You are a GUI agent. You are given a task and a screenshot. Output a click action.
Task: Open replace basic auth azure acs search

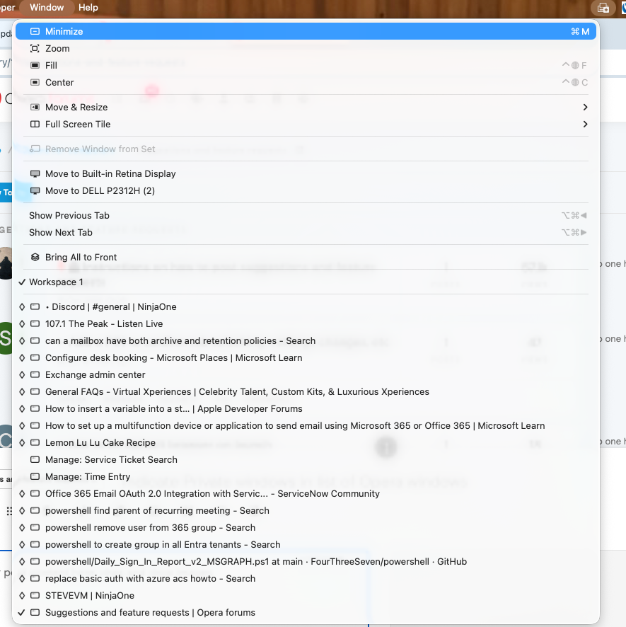pos(306,579)
